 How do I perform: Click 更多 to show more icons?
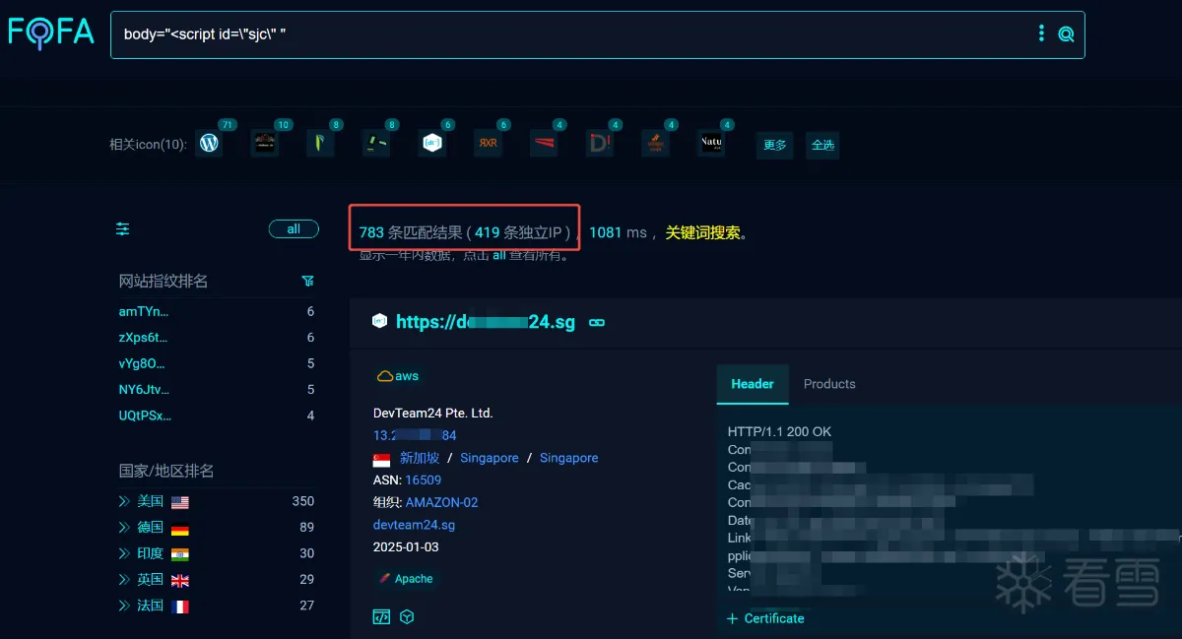(775, 145)
